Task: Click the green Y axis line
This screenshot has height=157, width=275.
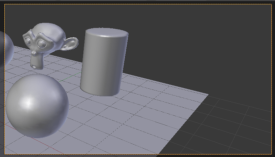Action: [x=70, y=77]
